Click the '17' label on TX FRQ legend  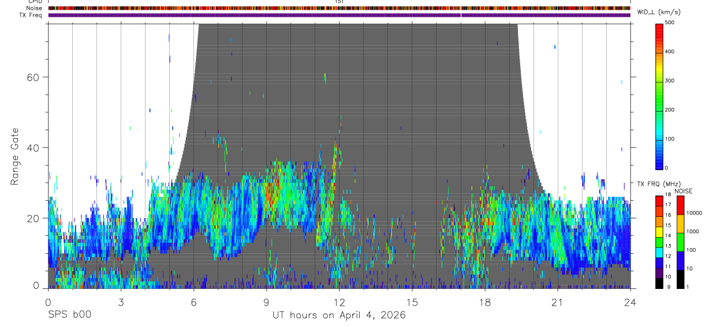click(x=668, y=205)
